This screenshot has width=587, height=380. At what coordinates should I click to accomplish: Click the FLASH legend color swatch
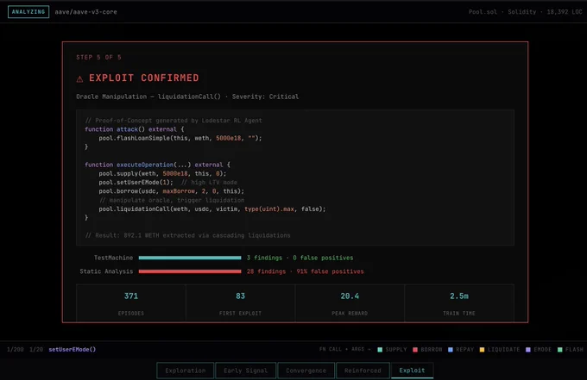(560, 350)
